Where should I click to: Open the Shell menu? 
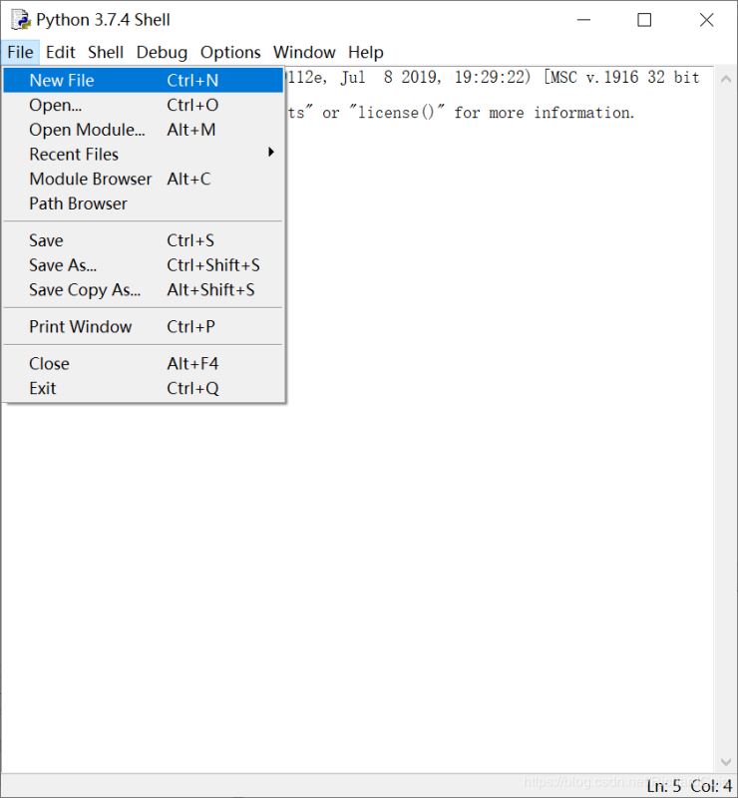pyautogui.click(x=106, y=53)
